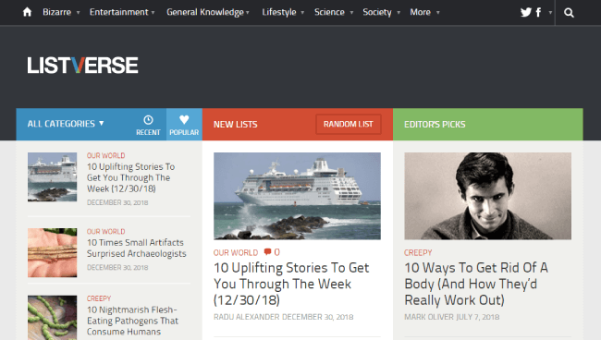
Task: Go to the Listverse home icon
Action: (x=27, y=12)
